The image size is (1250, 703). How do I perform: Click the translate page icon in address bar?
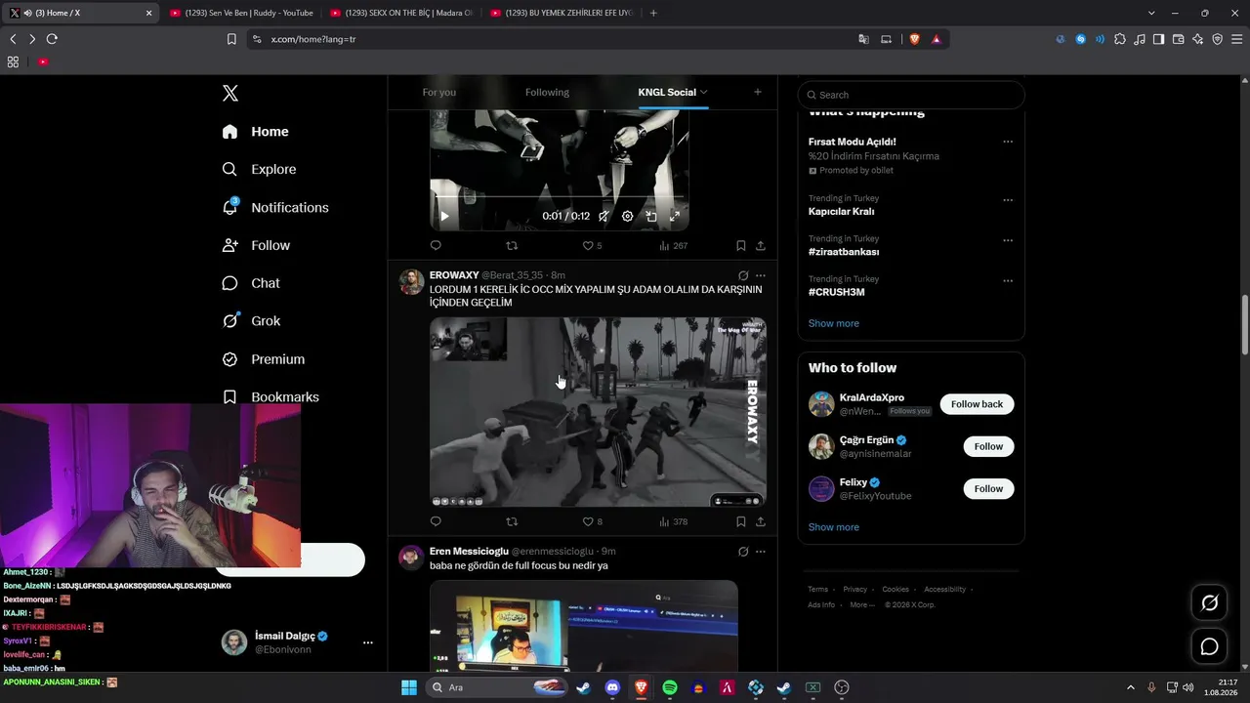863,39
